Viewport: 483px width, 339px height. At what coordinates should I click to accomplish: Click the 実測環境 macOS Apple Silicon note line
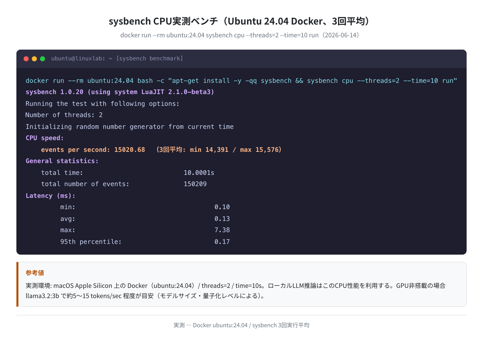tap(236, 286)
